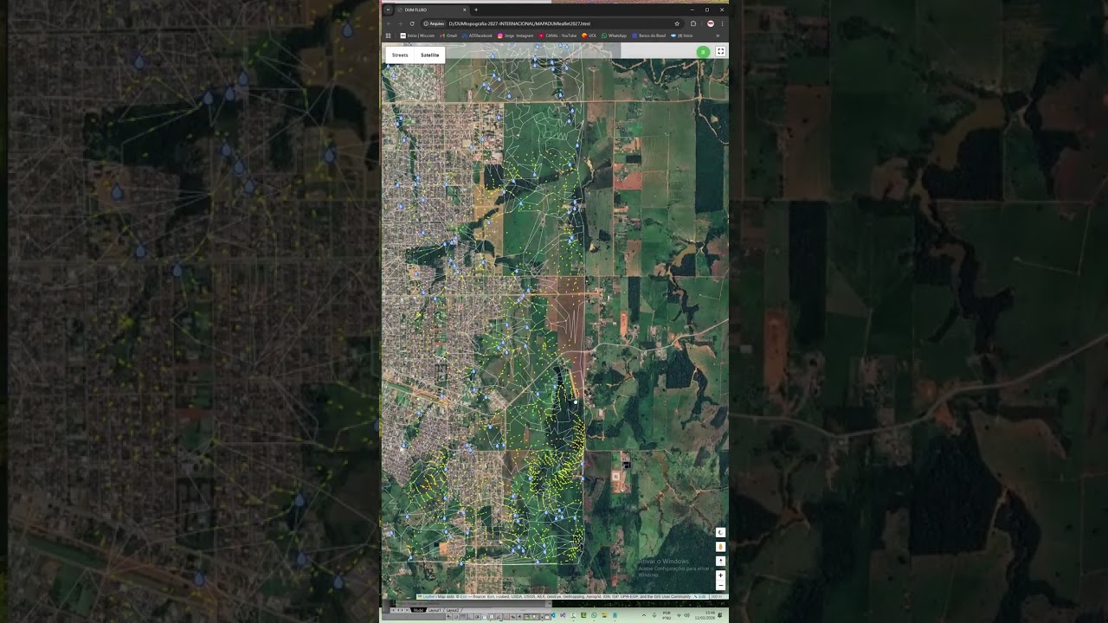The image size is (1108, 623).
Task: Switch map to Streets view
Action: (x=400, y=55)
